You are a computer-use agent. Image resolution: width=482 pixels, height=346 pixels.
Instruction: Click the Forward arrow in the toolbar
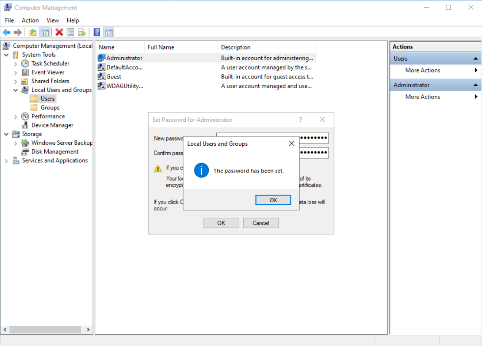18,32
